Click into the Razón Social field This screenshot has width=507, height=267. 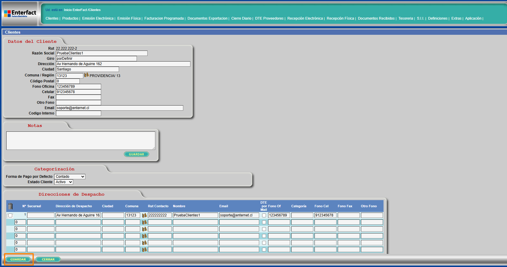101,53
